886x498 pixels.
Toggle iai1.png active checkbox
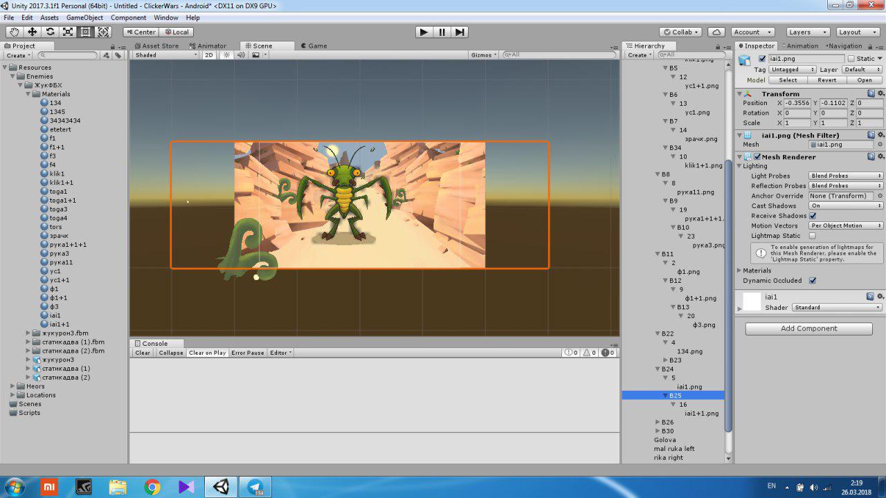pyautogui.click(x=762, y=59)
